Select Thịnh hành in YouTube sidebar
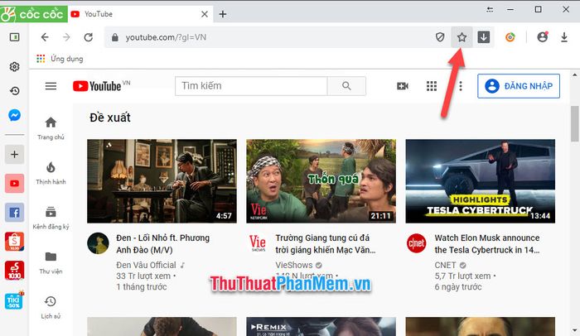This screenshot has height=336, width=580. (x=51, y=173)
